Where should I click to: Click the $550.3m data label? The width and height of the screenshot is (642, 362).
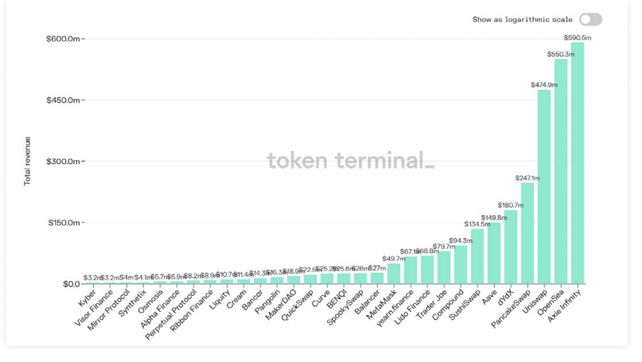(561, 54)
